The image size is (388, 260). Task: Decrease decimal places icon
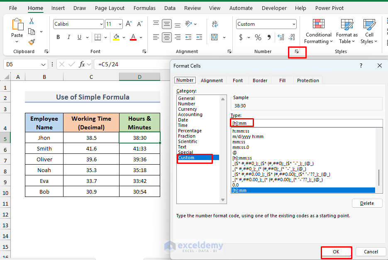click(x=292, y=37)
